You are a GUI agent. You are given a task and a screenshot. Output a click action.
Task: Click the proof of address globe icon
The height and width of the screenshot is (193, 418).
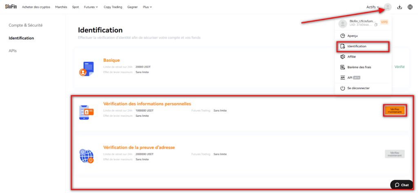coord(86,156)
